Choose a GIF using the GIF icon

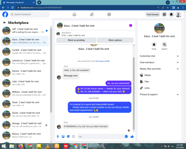tap(74, 137)
